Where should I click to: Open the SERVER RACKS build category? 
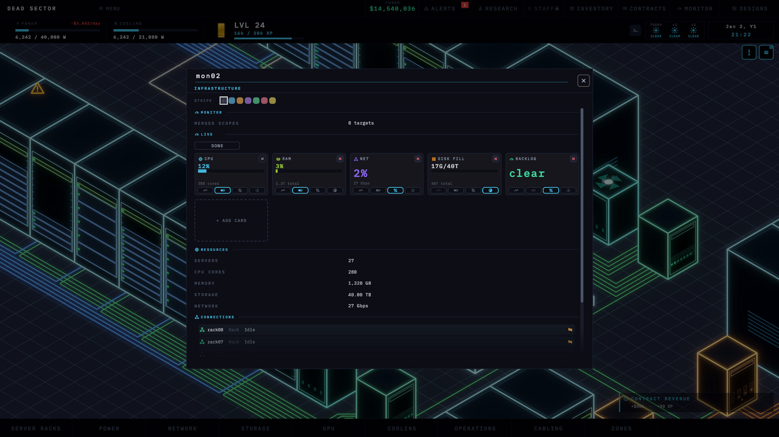pos(36,428)
